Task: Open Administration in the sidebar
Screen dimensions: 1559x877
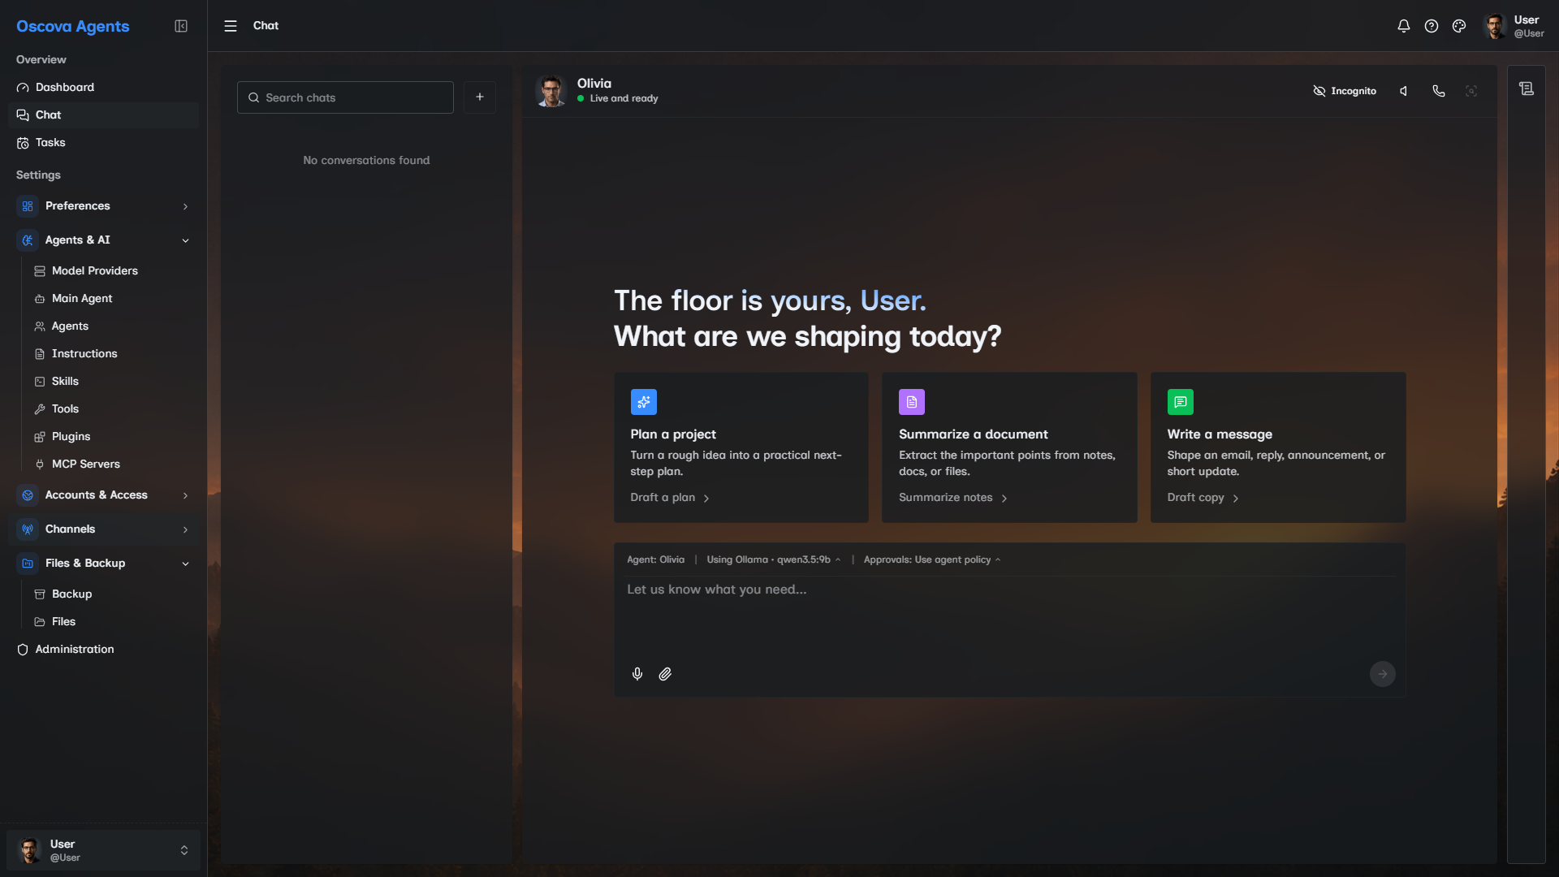Action: point(103,649)
